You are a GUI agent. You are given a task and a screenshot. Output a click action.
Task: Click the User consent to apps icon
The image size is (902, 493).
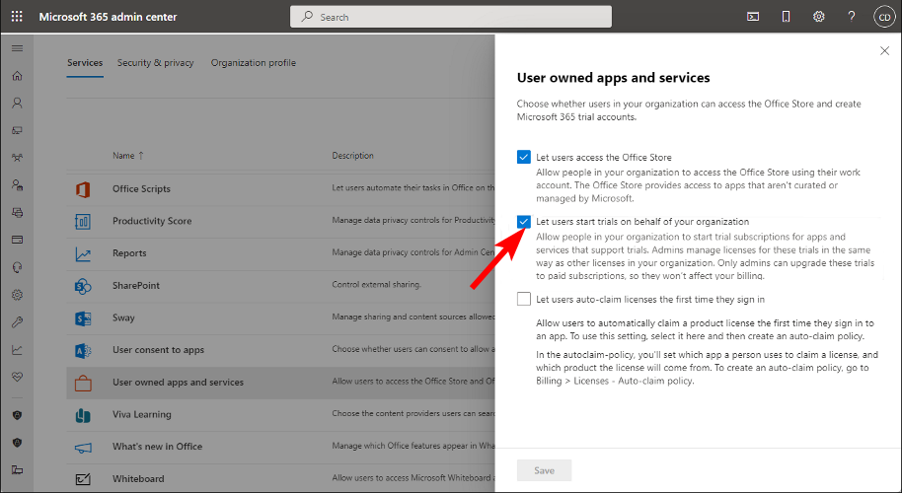pos(83,350)
